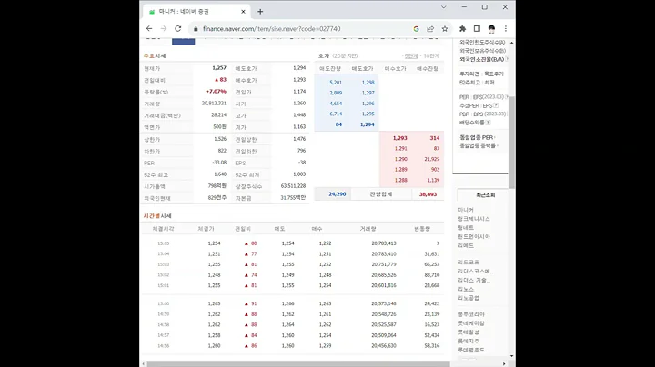Screen dimensions: 655x367
Task: Click the trading volume 20,812,321 value
Action: tap(214, 103)
